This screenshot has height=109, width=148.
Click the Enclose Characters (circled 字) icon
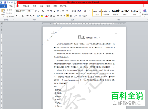pos(54,16)
